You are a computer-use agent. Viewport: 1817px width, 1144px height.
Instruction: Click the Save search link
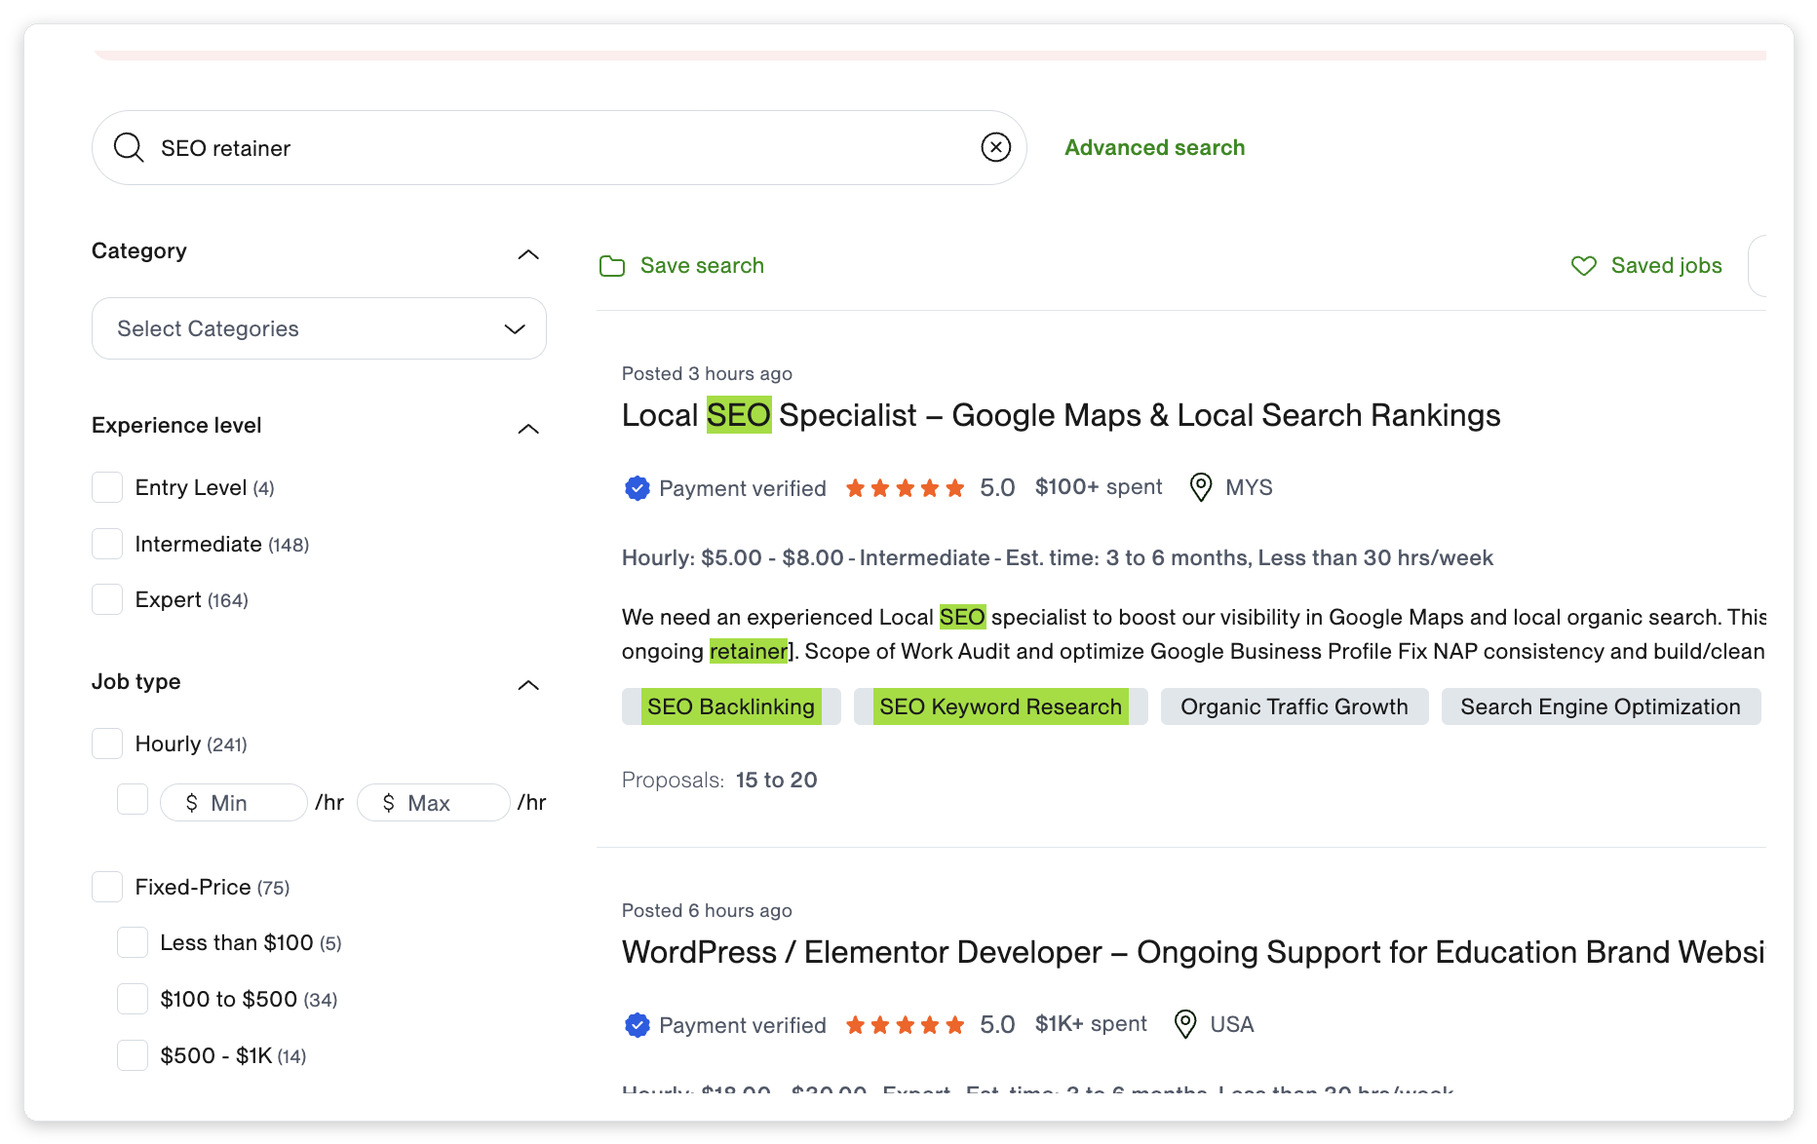(x=702, y=265)
